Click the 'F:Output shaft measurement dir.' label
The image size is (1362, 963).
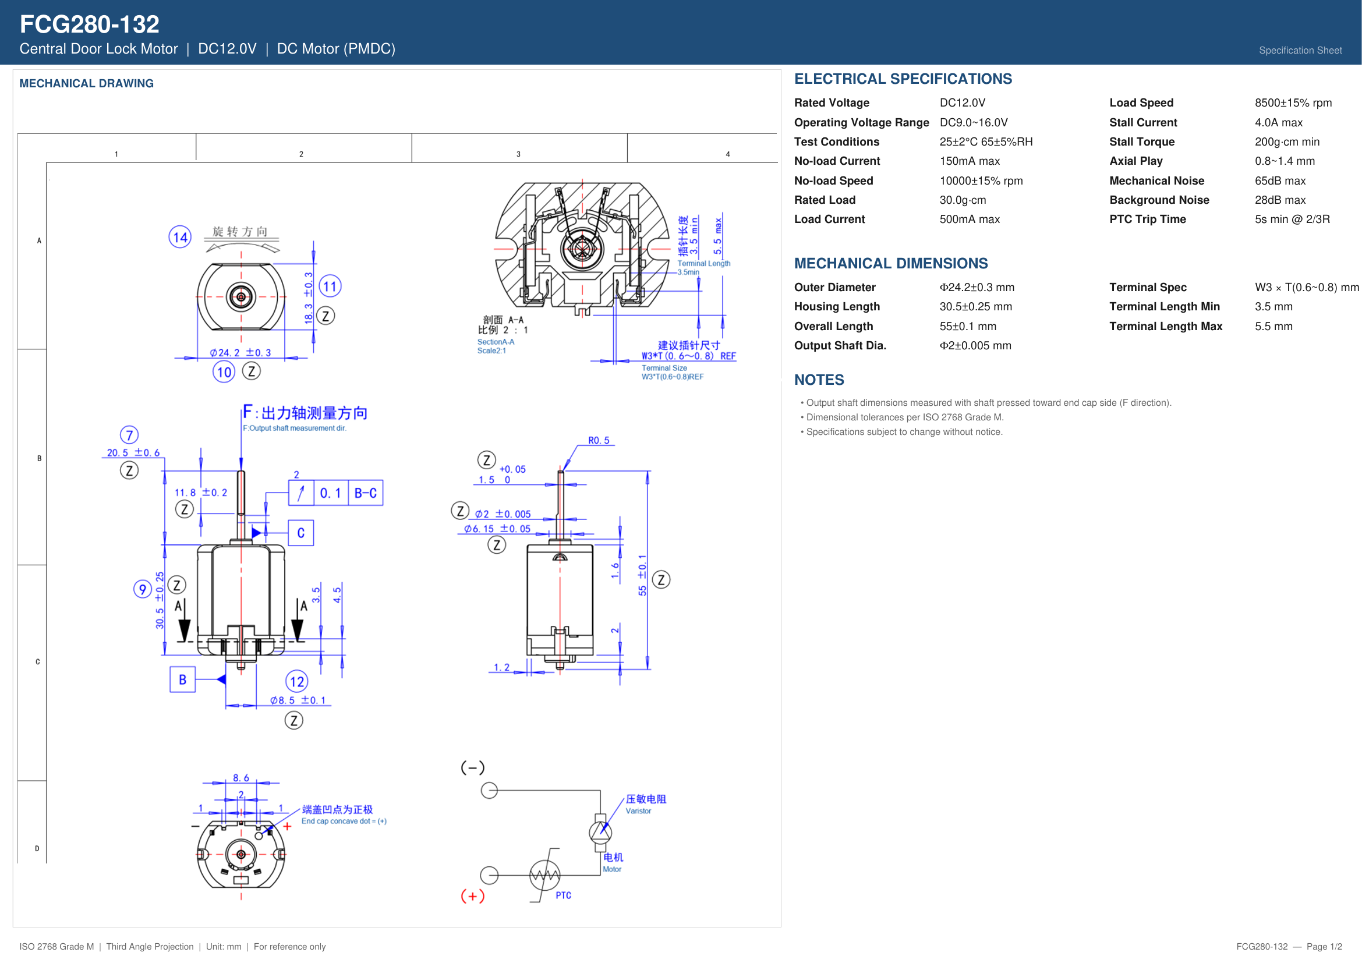pos(294,428)
